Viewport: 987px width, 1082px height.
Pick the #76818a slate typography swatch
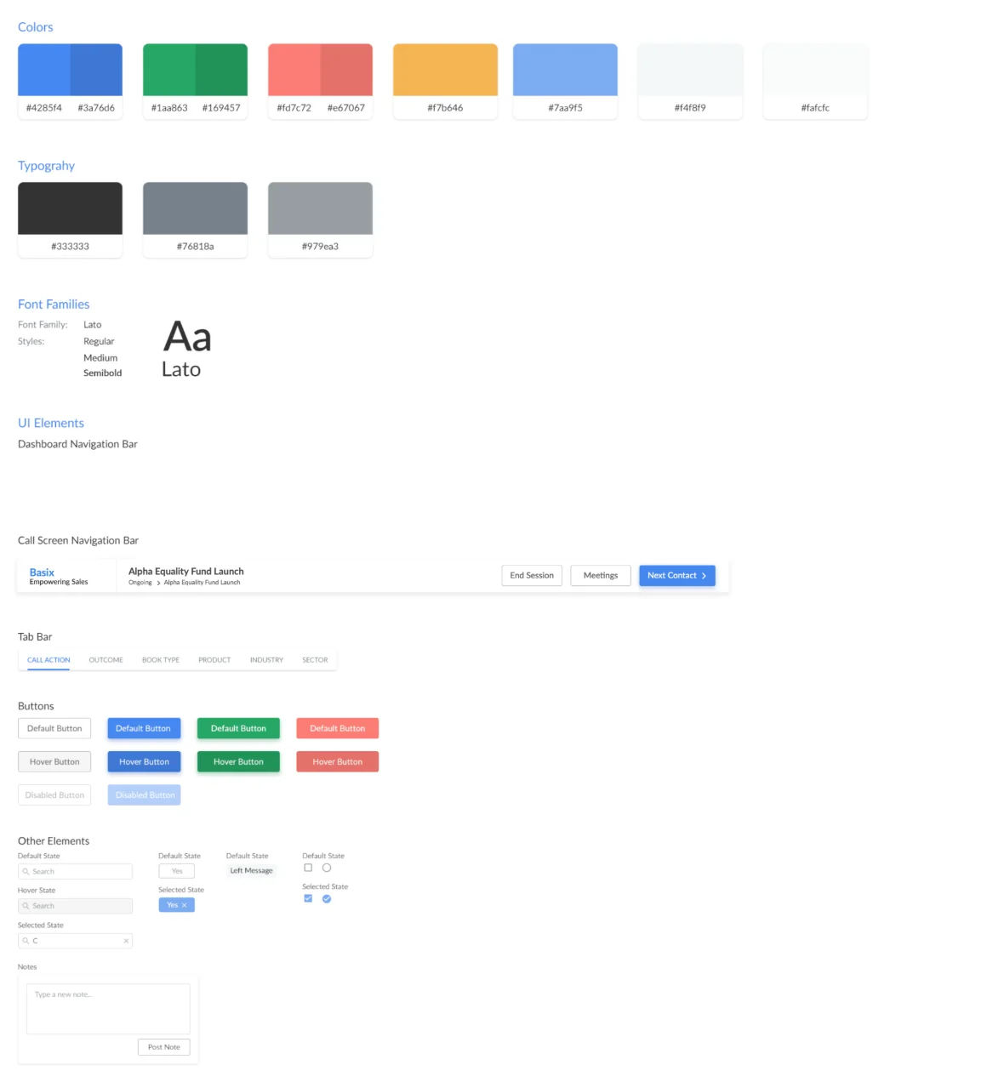[x=195, y=208]
